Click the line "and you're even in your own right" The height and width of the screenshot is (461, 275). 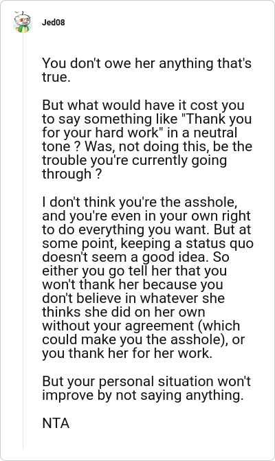click(x=146, y=216)
